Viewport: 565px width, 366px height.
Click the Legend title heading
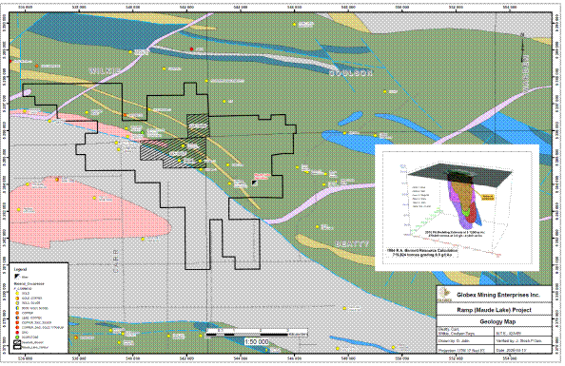(20, 269)
